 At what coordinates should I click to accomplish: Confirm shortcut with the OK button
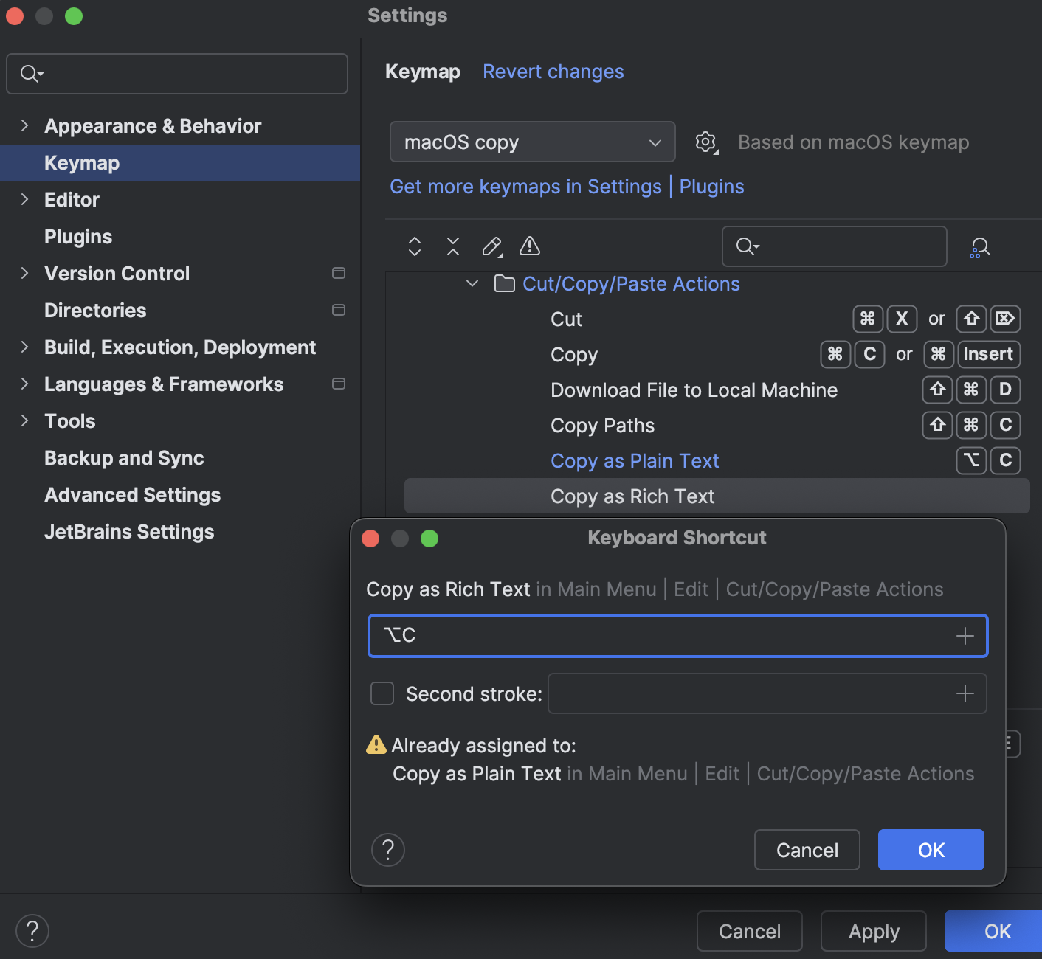point(930,850)
